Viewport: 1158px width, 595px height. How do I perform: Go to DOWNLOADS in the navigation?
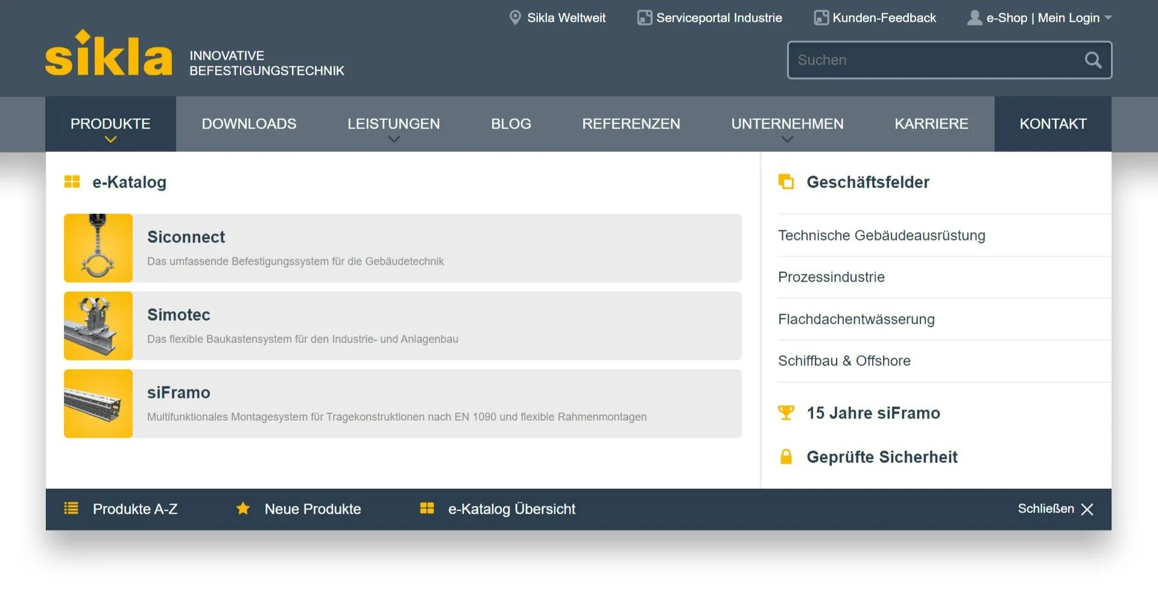(x=249, y=124)
